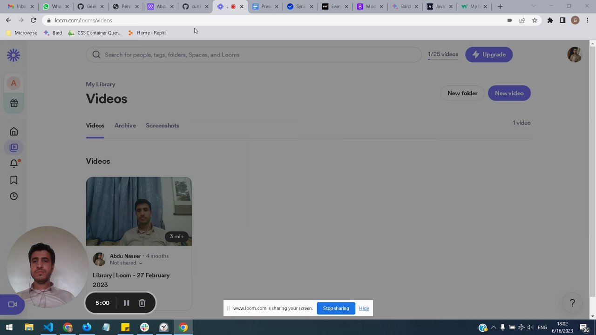Open the workspace 'A' avatar
This screenshot has height=335, width=596.
pyautogui.click(x=14, y=83)
